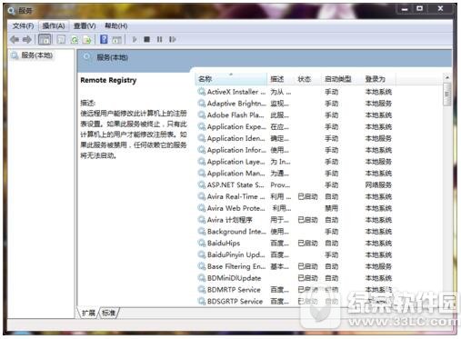461x339 pixels.
Task: Open Help with the blue question mark icon
Action: coord(104,39)
